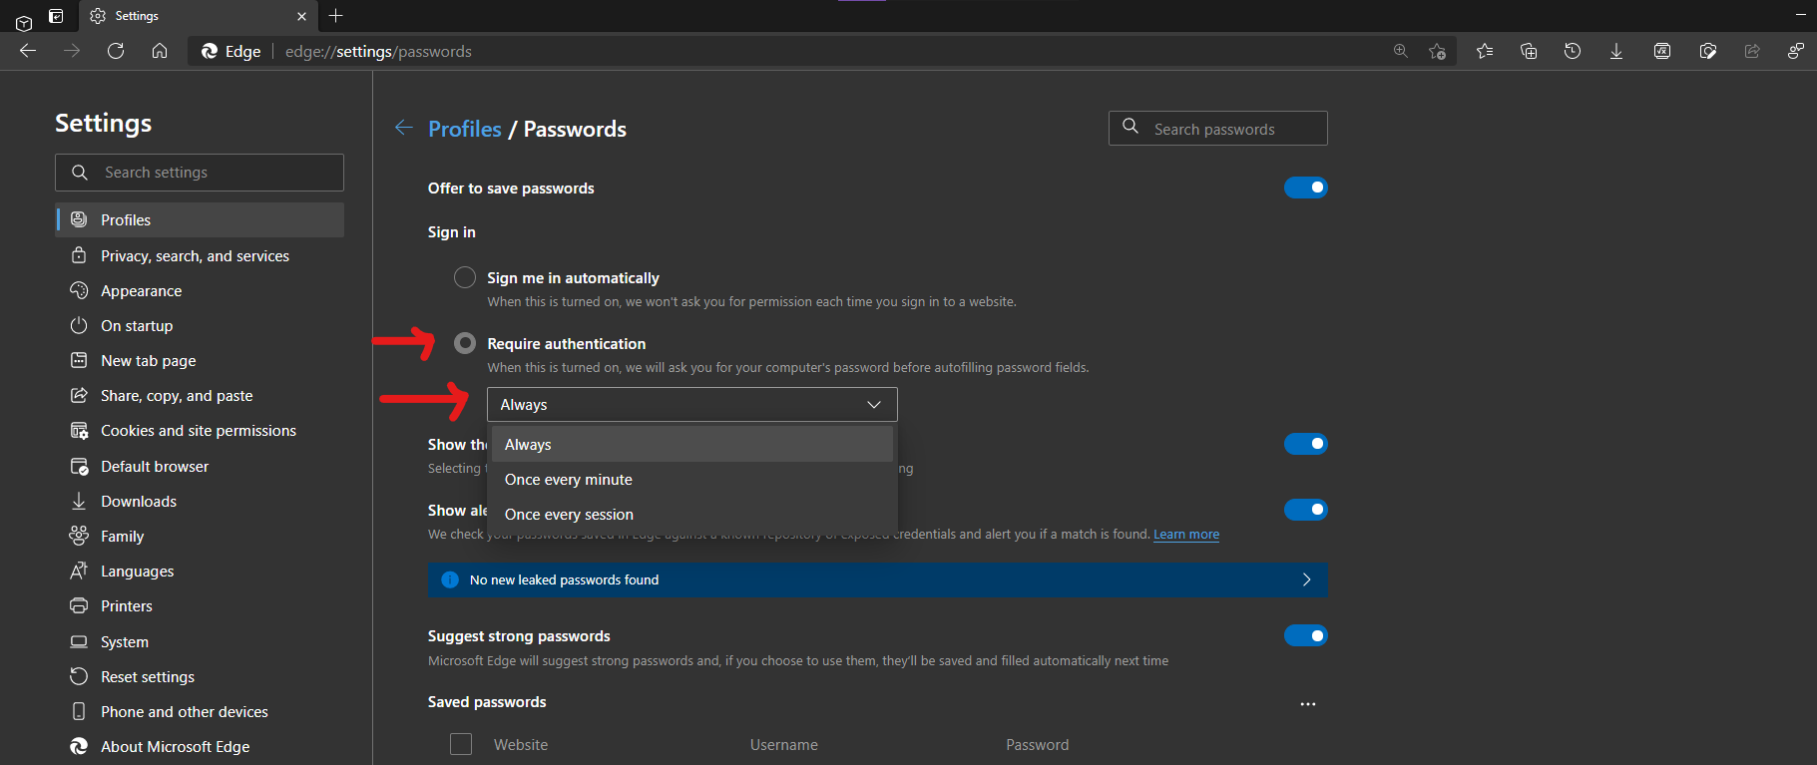The image size is (1817, 765).
Task: Open browsing History from the toolbar
Action: 1573,51
